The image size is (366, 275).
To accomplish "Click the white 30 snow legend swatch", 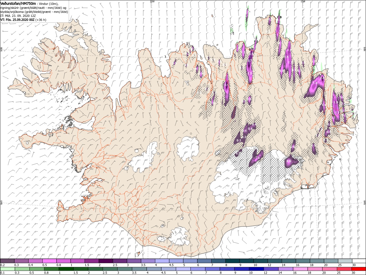I will pos(359,261).
